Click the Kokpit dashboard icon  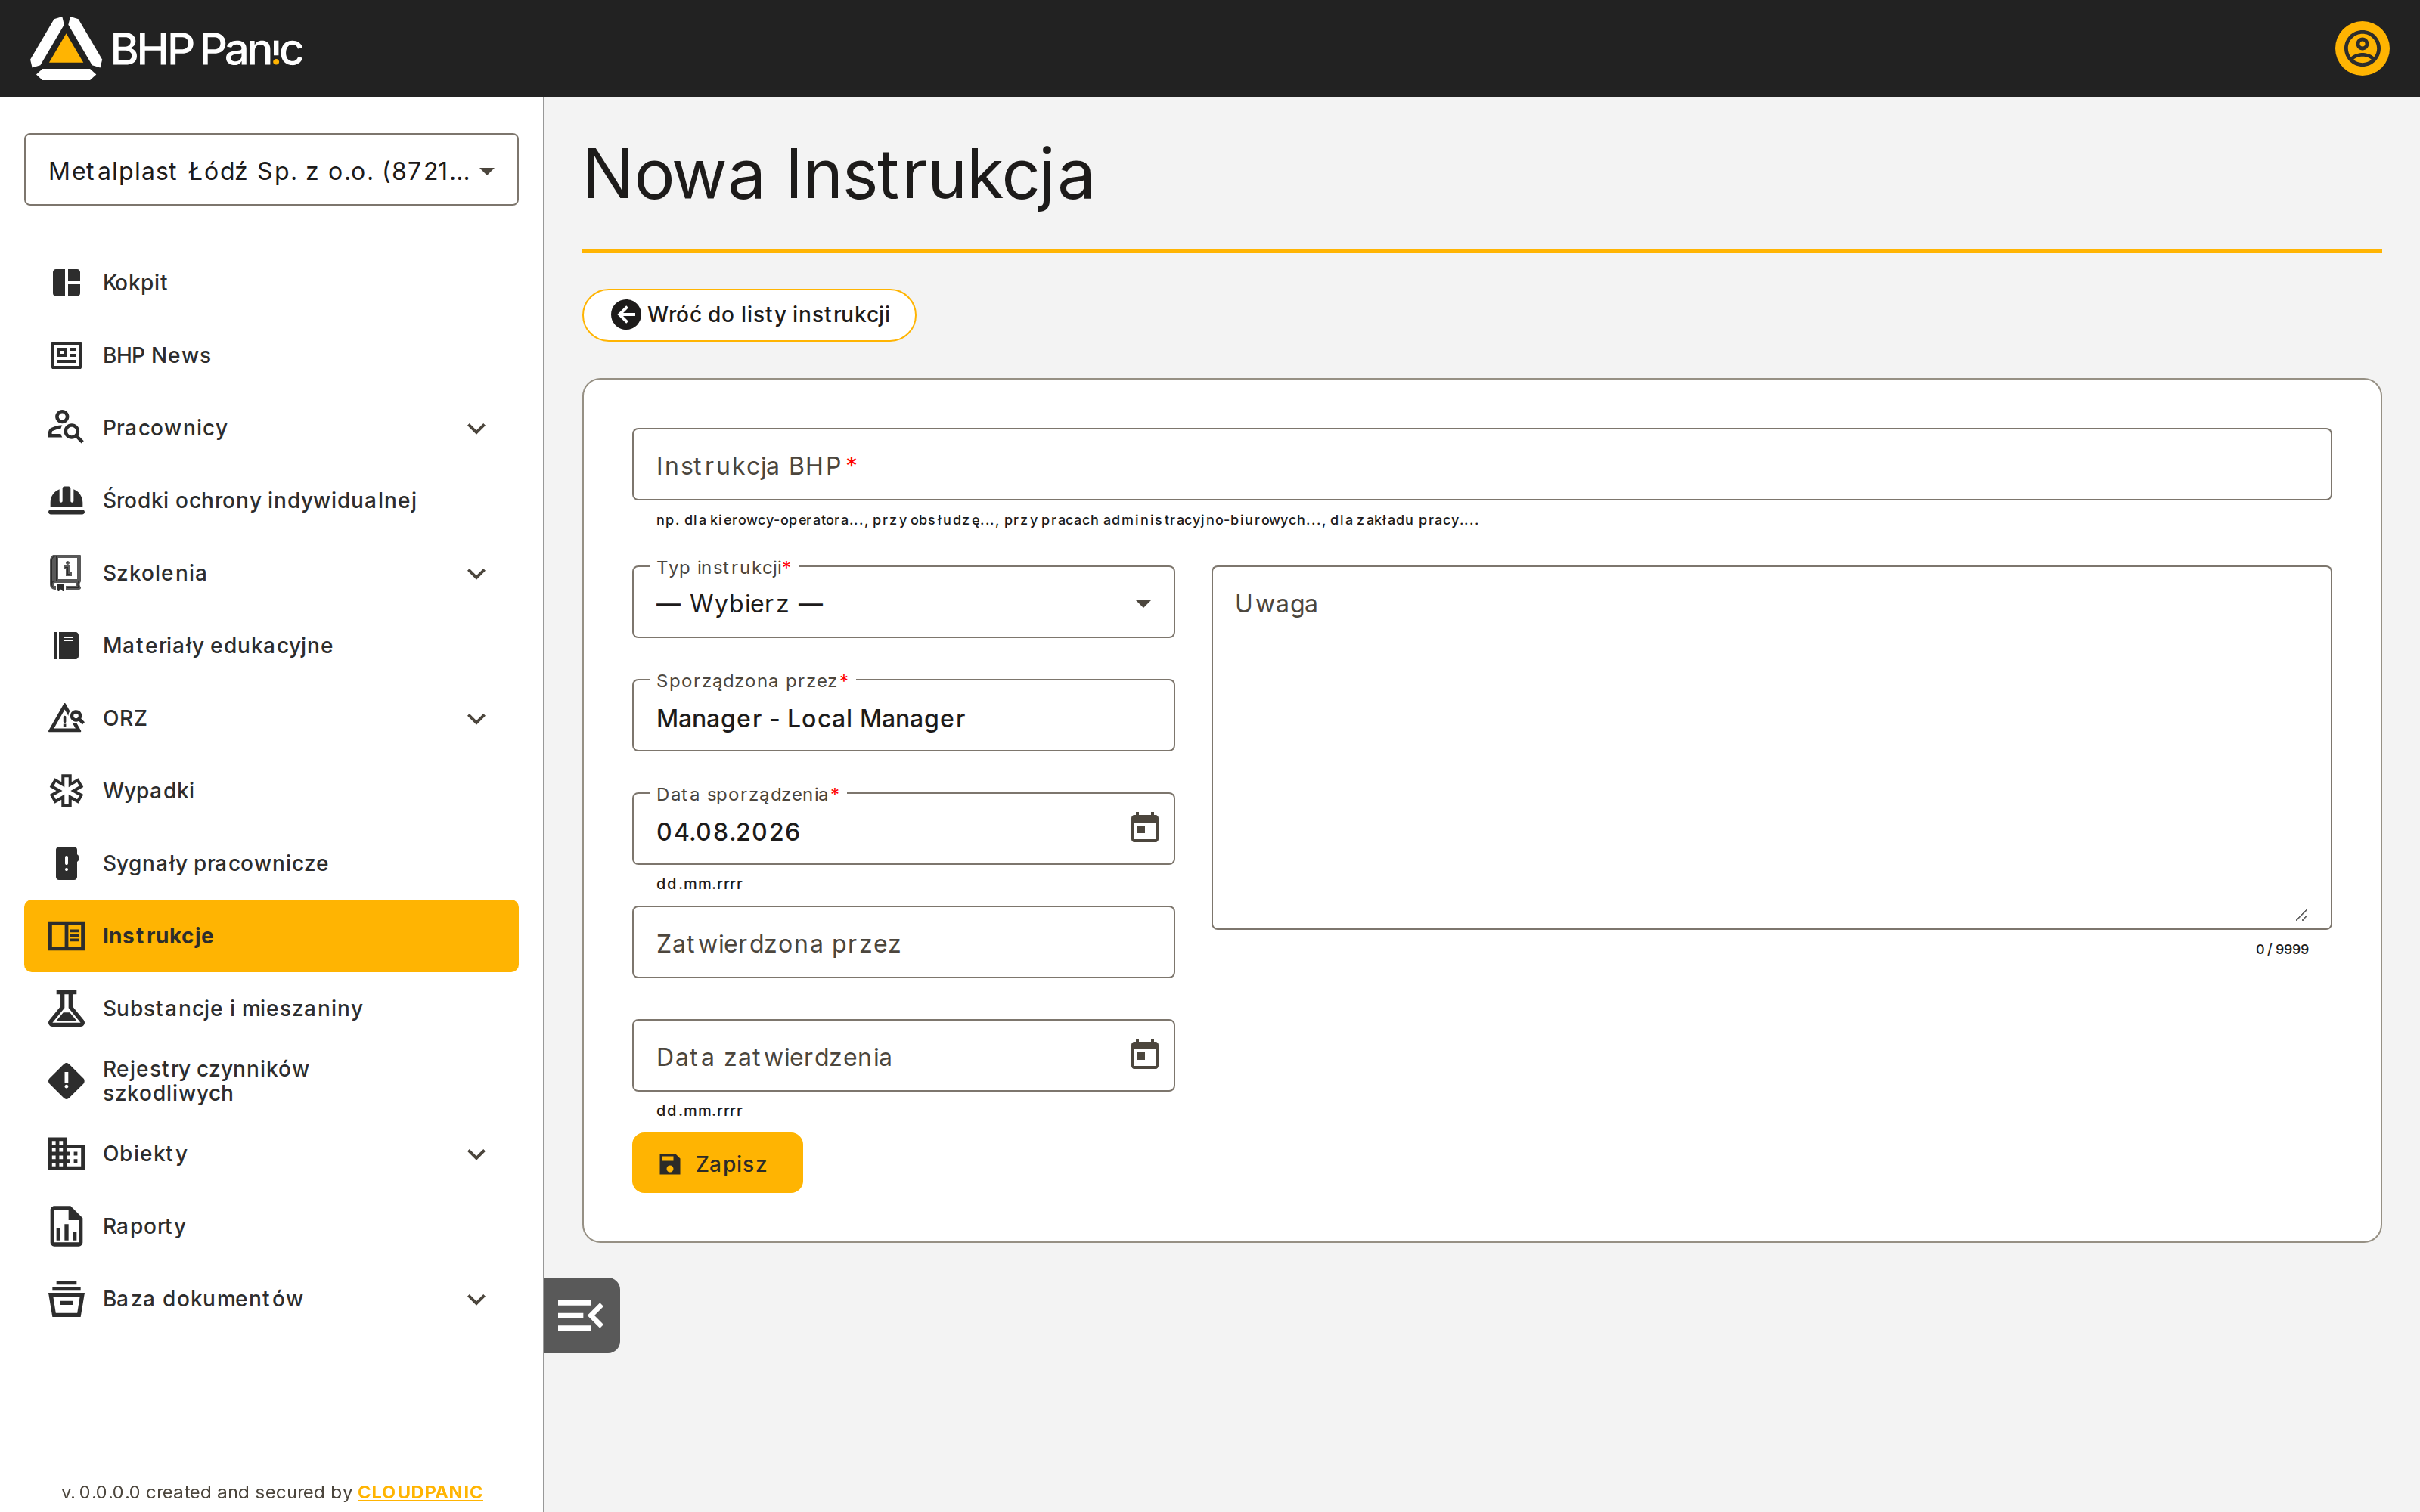[x=66, y=283]
